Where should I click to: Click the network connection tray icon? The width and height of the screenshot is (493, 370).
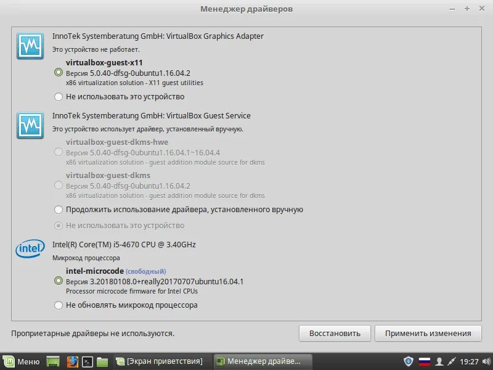pyautogui.click(x=452, y=361)
